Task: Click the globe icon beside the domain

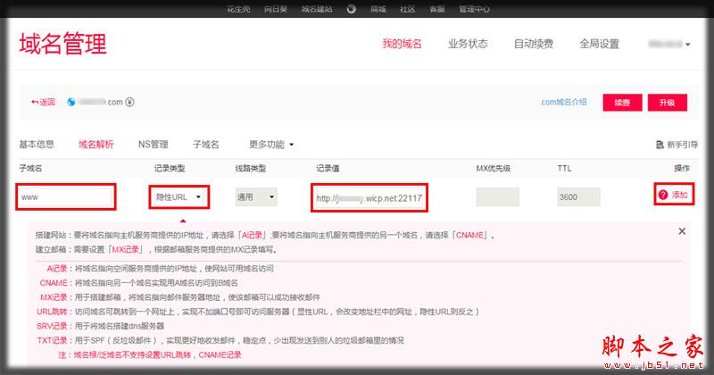Action: tap(71, 102)
